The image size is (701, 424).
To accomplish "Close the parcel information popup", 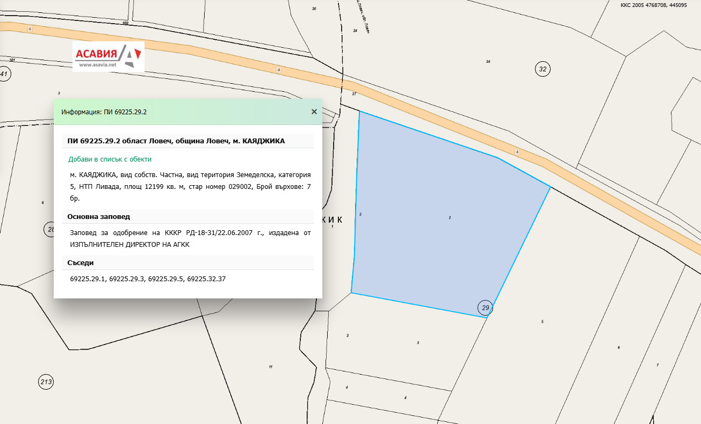I will [x=314, y=112].
